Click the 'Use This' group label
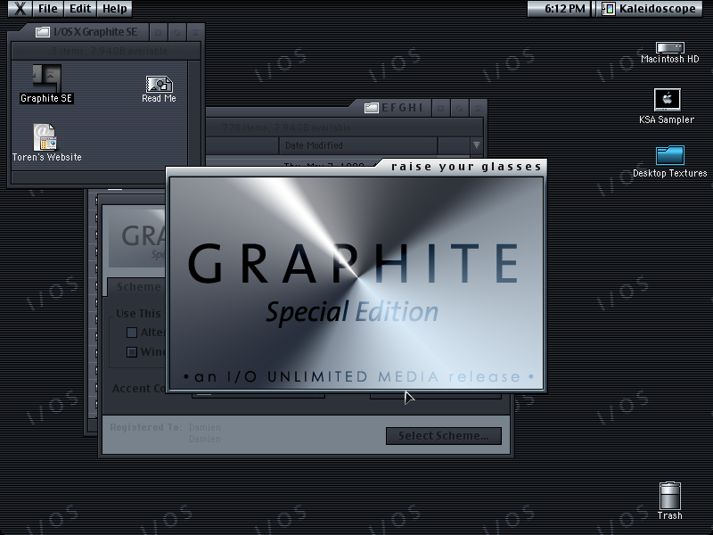713x535 pixels. coord(138,314)
